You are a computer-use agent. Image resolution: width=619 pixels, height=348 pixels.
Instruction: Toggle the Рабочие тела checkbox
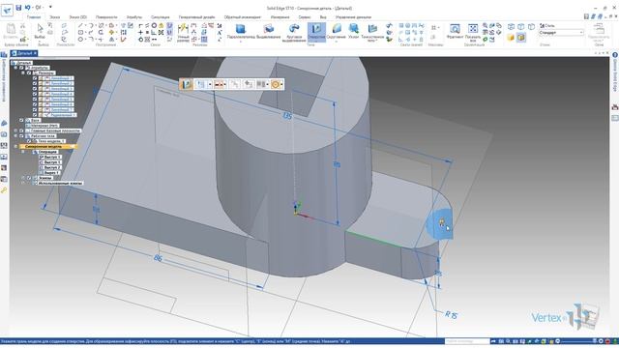tap(21, 135)
